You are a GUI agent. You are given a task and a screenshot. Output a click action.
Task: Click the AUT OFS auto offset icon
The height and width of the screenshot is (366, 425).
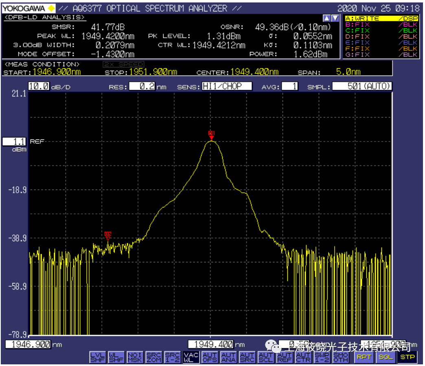210,357
